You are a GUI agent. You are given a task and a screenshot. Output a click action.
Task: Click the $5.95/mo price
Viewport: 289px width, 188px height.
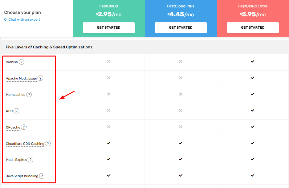pos(253,14)
